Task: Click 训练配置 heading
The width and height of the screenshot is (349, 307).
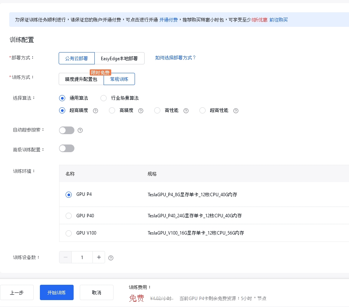Action: point(21,40)
